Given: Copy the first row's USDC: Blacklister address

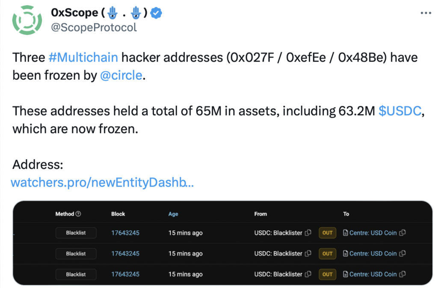Looking at the screenshot, I should [x=308, y=233].
